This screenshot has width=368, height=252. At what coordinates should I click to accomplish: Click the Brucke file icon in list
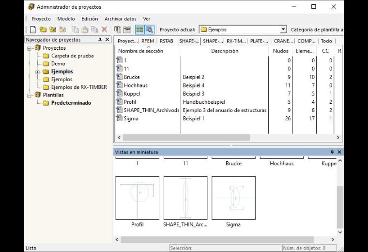[x=120, y=77]
